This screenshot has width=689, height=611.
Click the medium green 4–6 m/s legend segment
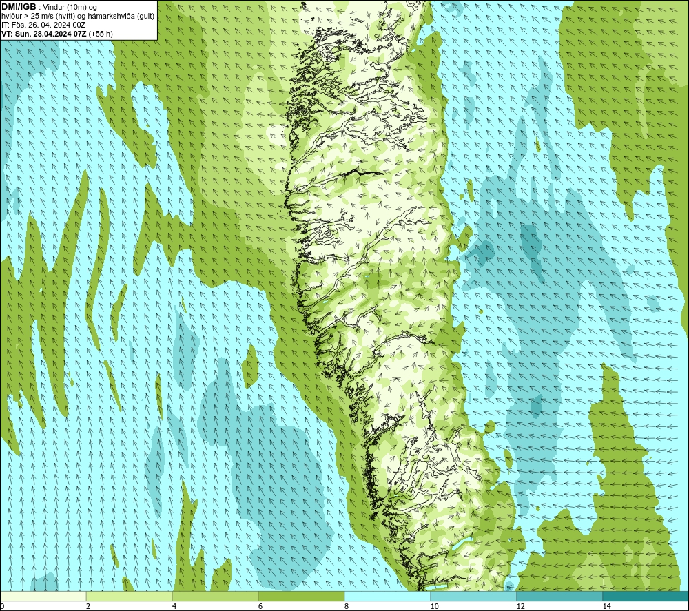pyautogui.click(x=215, y=596)
